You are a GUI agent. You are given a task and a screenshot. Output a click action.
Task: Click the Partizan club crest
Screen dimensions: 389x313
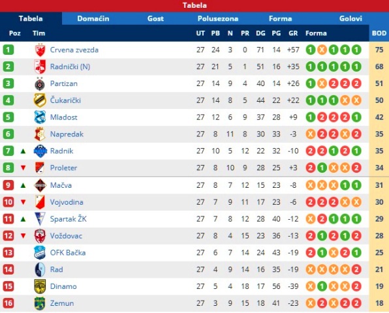(x=40, y=83)
